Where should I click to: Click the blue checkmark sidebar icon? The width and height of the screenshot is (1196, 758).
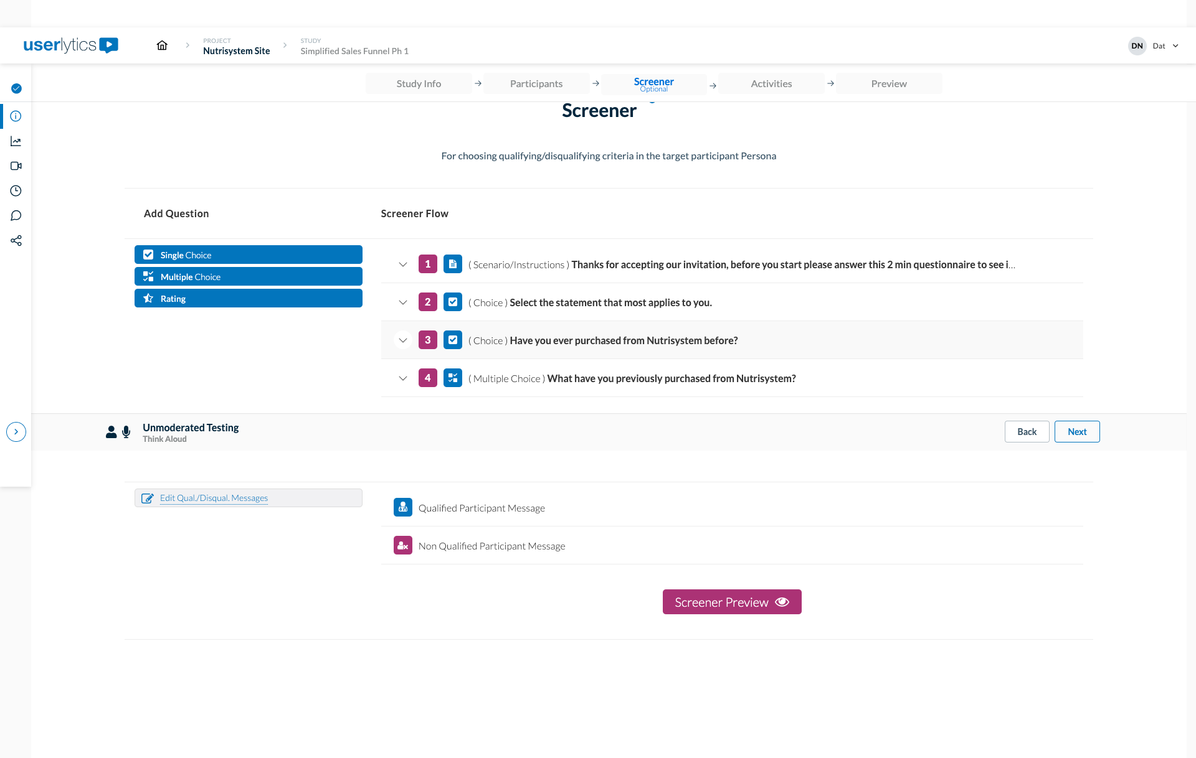[16, 88]
